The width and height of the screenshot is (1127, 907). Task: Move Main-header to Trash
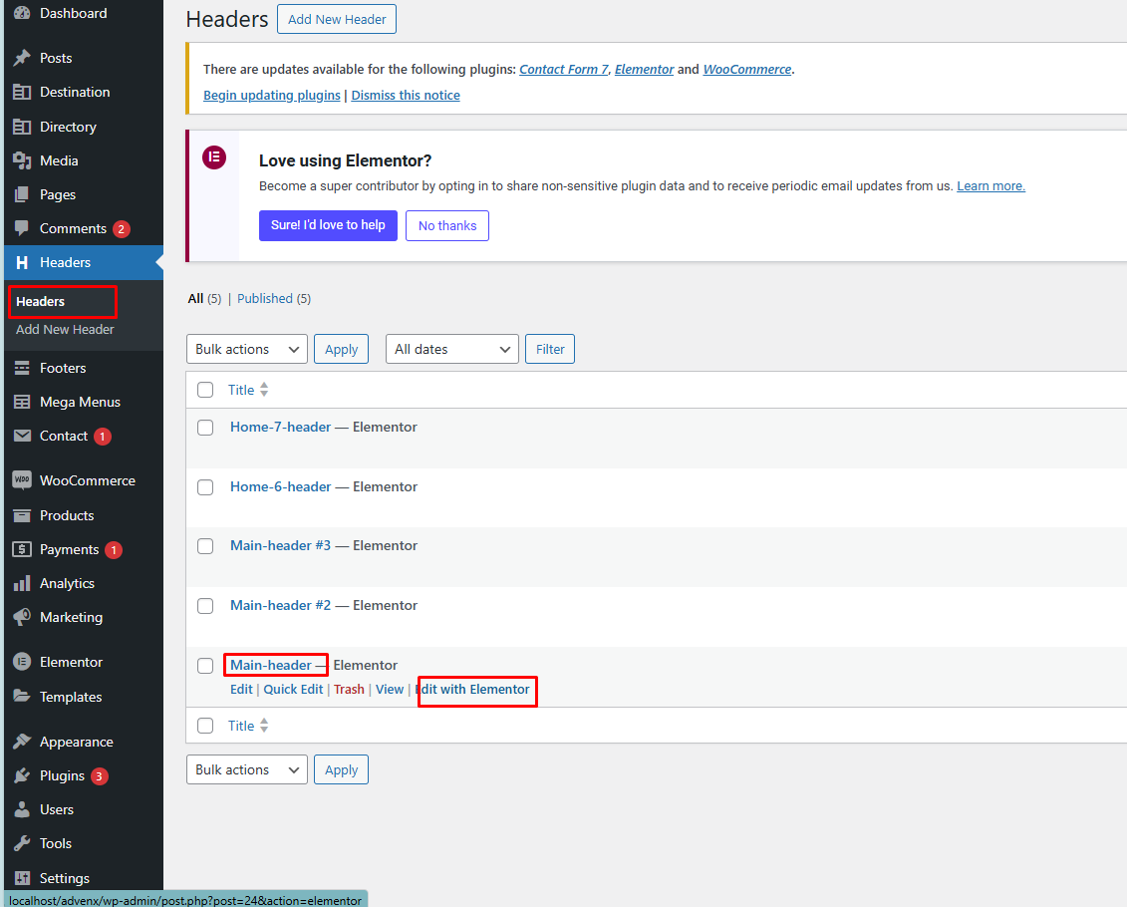pyautogui.click(x=349, y=690)
